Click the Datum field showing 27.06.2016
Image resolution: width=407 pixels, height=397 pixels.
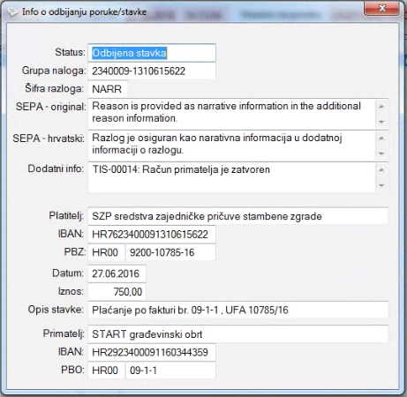[117, 273]
